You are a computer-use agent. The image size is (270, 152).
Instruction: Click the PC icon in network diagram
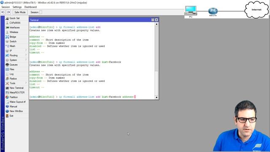point(191,11)
